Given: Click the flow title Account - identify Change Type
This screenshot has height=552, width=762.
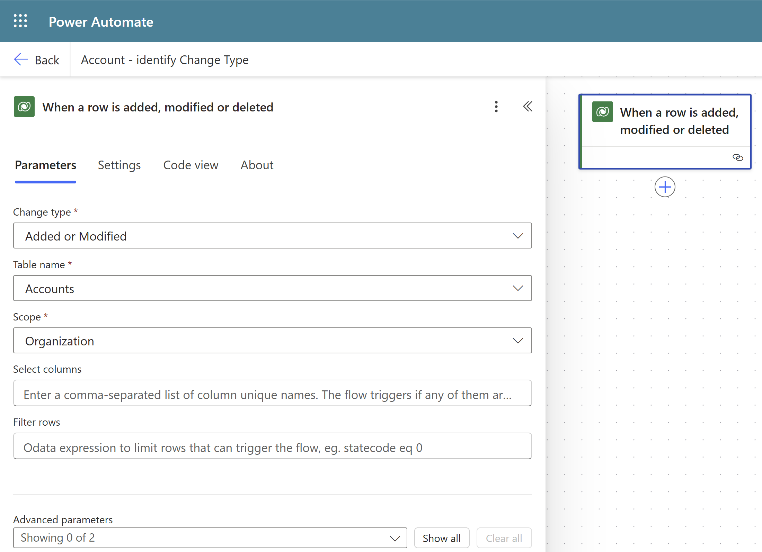Looking at the screenshot, I should point(165,60).
